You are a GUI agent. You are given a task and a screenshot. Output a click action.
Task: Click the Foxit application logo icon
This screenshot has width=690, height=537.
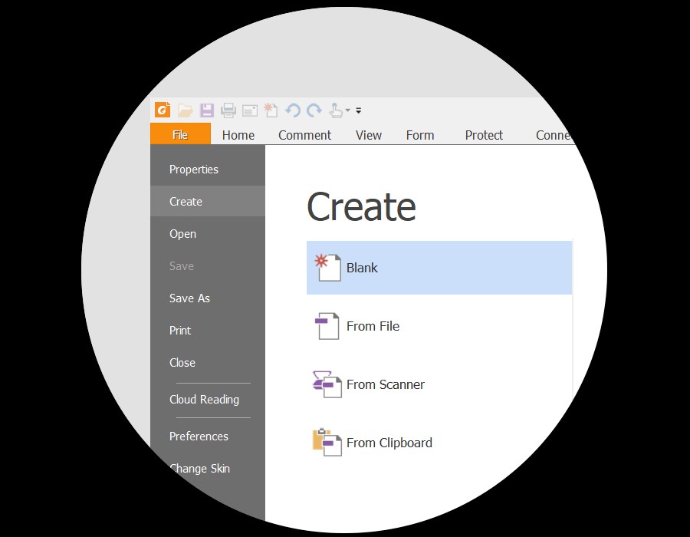(x=162, y=110)
